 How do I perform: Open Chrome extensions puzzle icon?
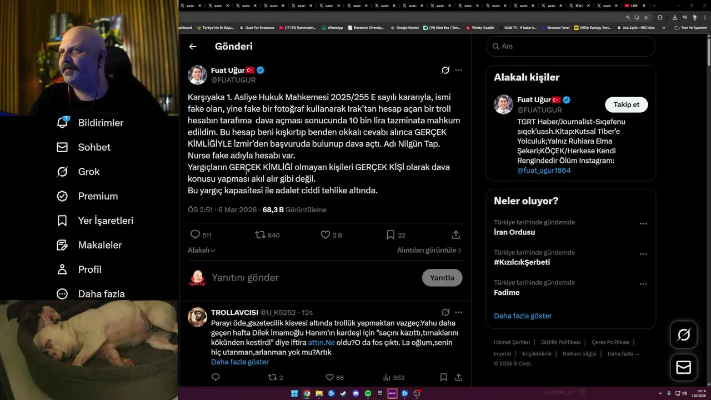click(x=660, y=17)
